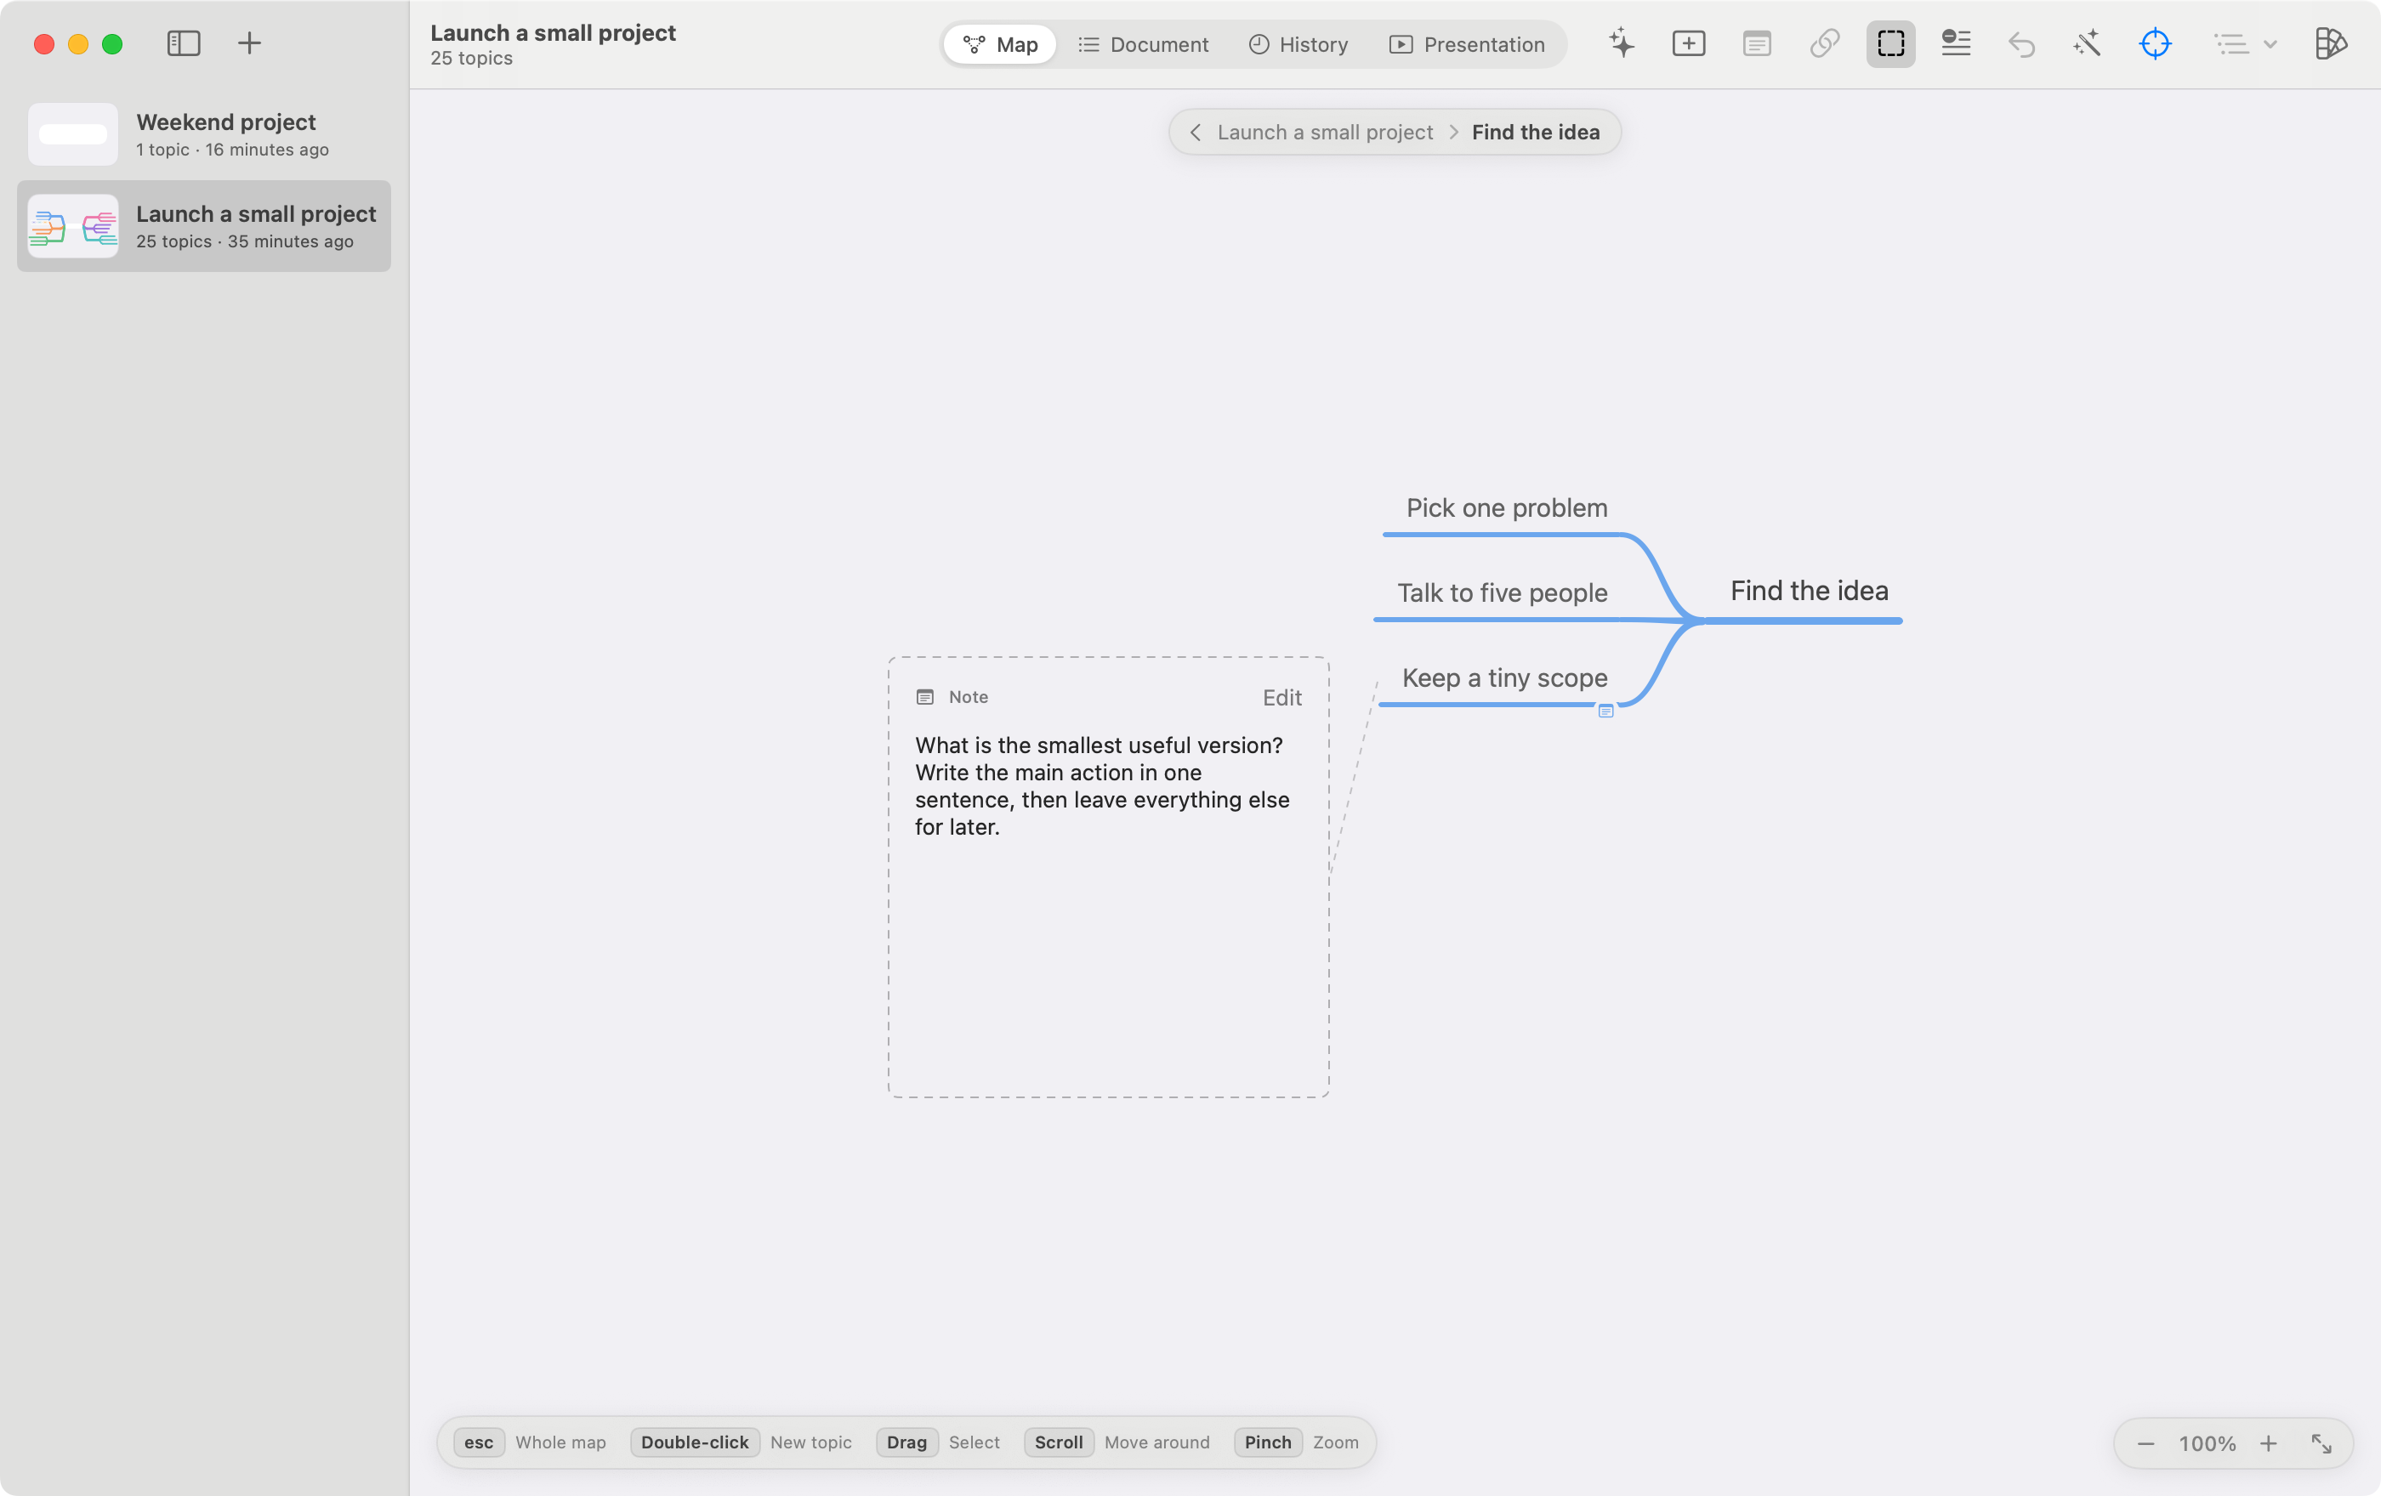Zoom out with the minus button
Image resolution: width=2381 pixels, height=1496 pixels.
click(x=2145, y=1443)
